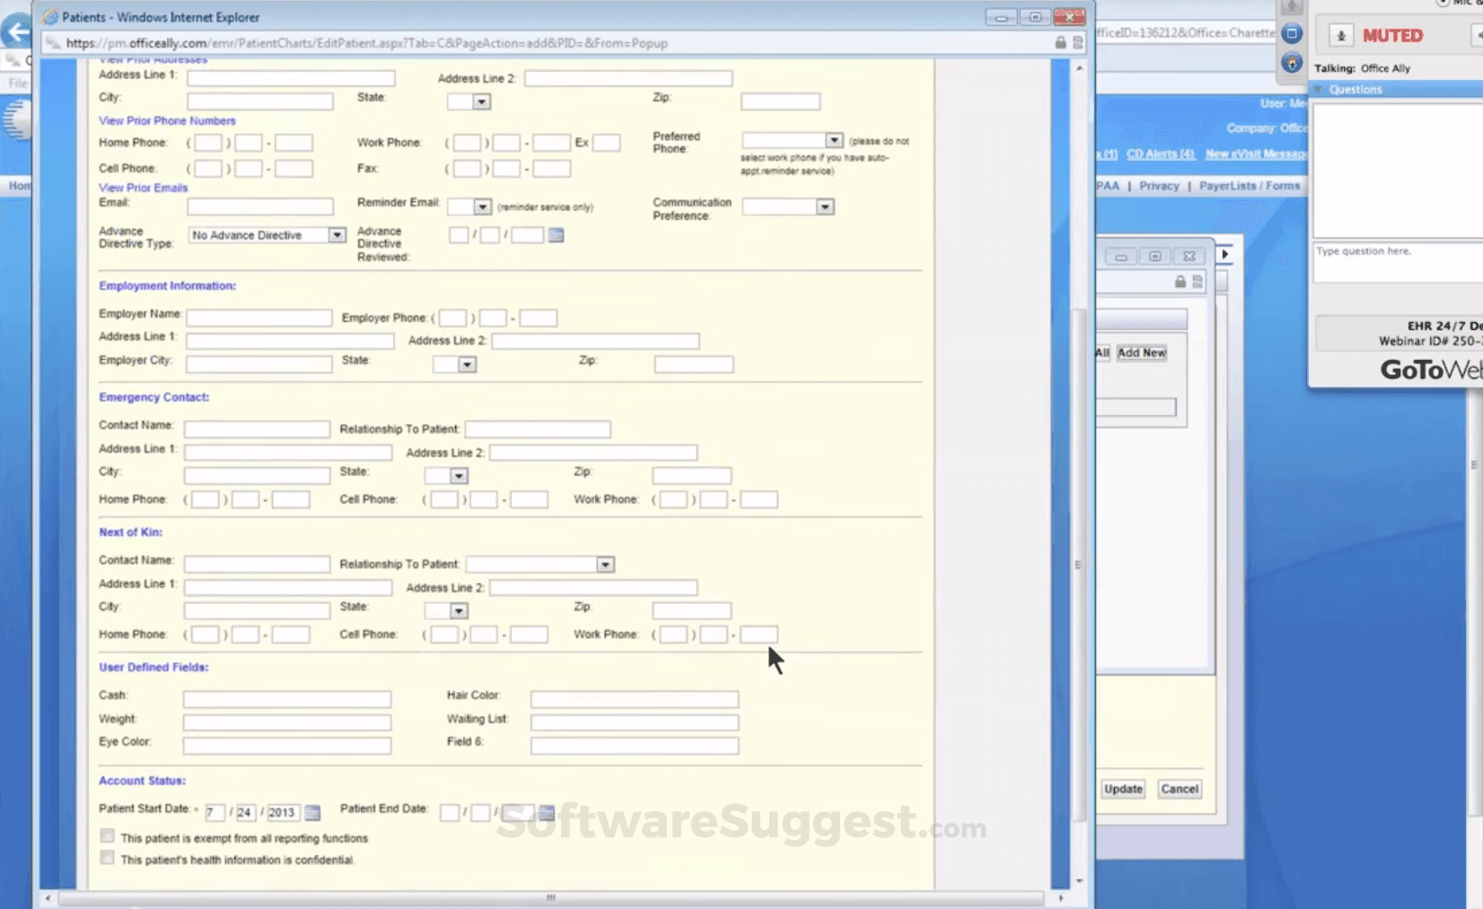The width and height of the screenshot is (1483, 909).
Task: Open the View Prior Emails link
Action: click(142, 188)
